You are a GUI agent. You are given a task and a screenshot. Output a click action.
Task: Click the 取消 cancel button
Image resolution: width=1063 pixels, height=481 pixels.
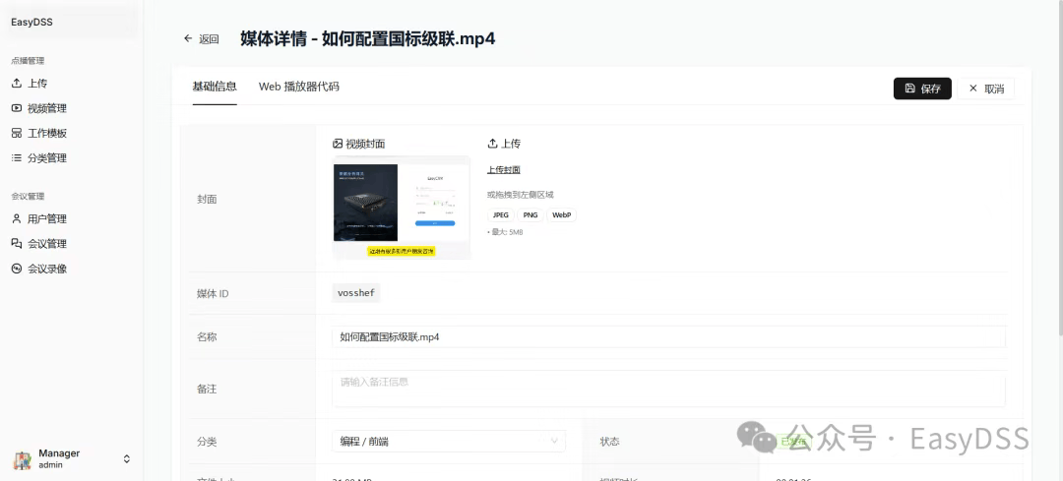pos(985,89)
